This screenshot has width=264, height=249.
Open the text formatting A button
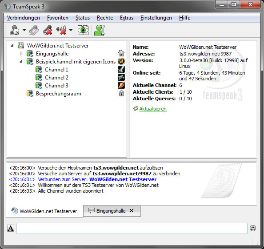click(x=11, y=228)
